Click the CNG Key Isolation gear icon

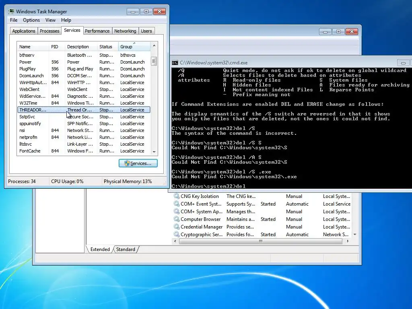point(176,196)
